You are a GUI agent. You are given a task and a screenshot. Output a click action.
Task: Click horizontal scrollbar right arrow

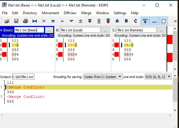pyautogui.click(x=170, y=115)
